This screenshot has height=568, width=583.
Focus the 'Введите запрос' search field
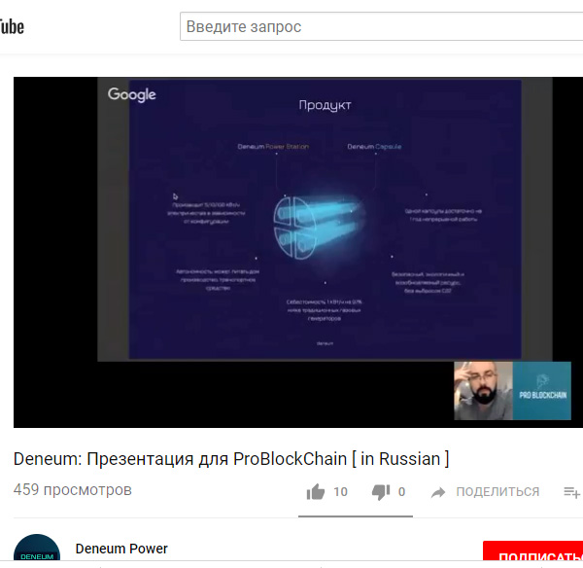(x=382, y=26)
